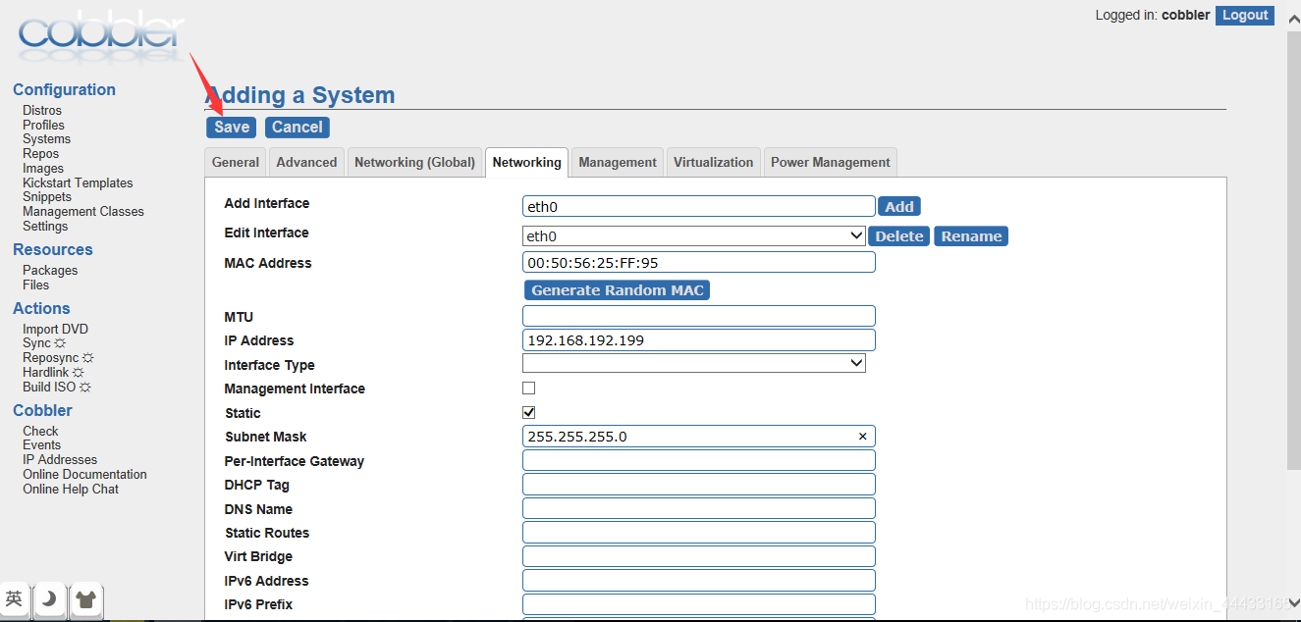Open Settings in the sidebar
Viewport: 1301px width, 622px height.
pos(45,227)
